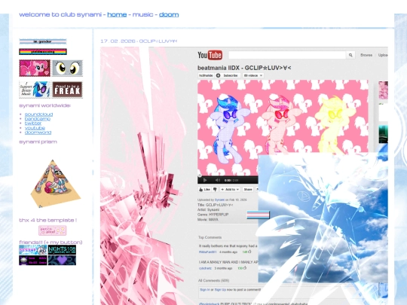Viewport: 407px width, 305px height.
Task: Open the doomworld link
Action: pyautogui.click(x=38, y=133)
